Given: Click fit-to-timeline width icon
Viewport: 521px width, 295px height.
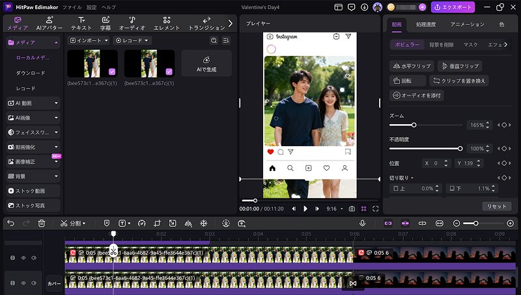Looking at the screenshot, I should (x=439, y=224).
